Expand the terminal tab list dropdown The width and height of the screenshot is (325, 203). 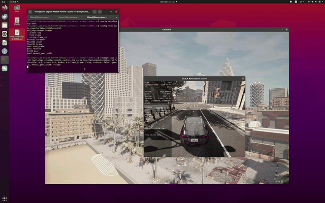pos(116,17)
